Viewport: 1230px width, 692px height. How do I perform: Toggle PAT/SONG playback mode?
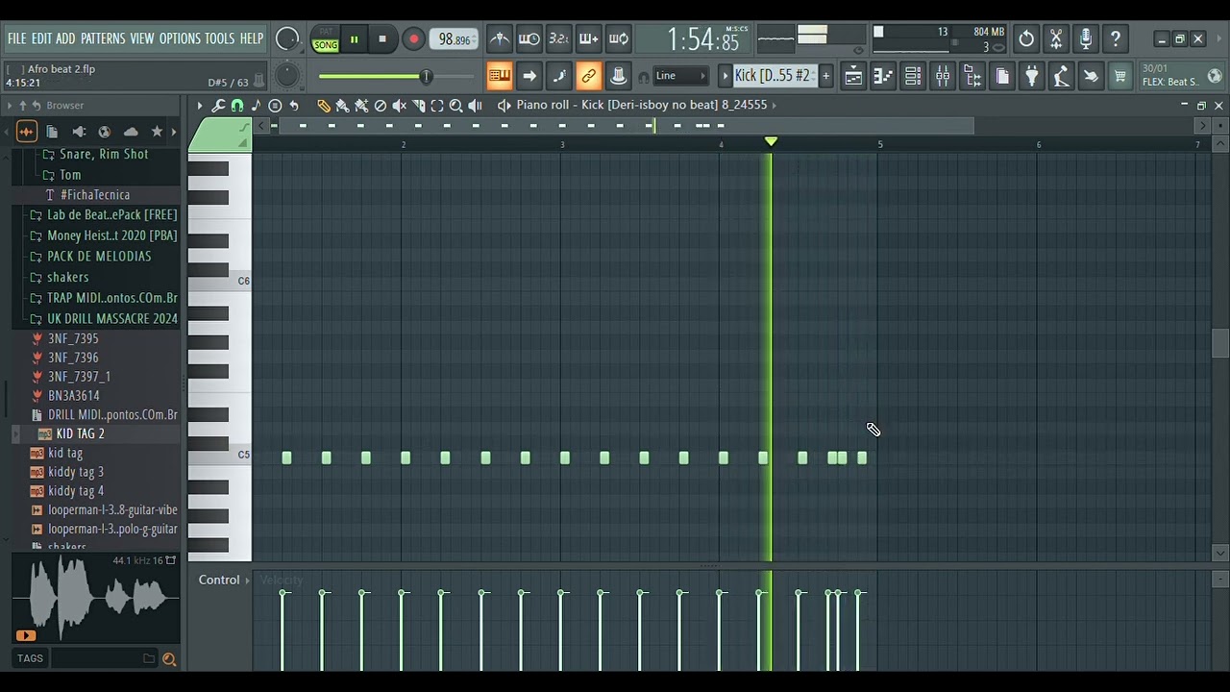point(326,39)
